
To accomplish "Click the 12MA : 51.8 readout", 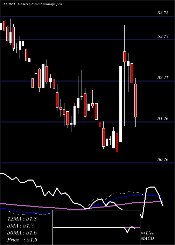I will point(22,219).
